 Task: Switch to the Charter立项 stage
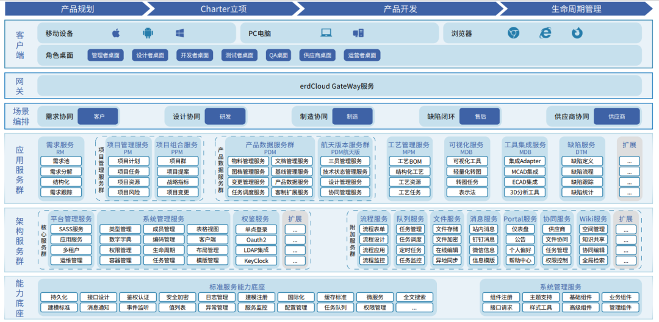223,9
